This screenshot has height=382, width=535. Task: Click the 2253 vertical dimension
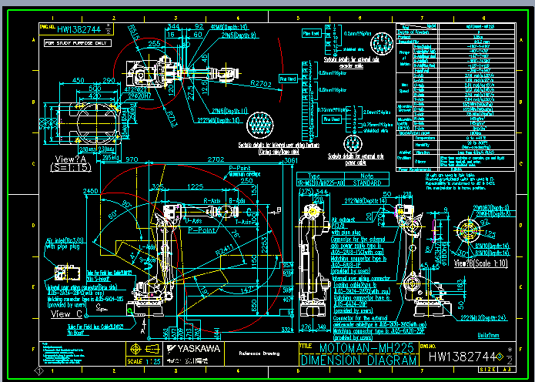(264, 244)
